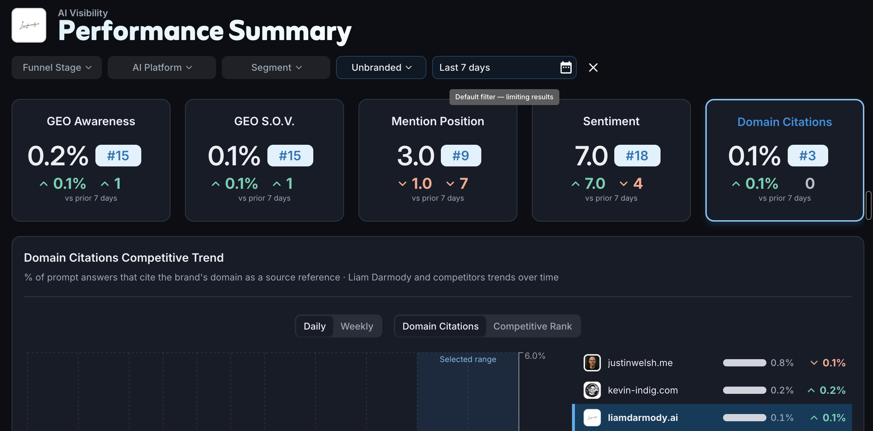The image size is (873, 431).
Task: Click the Domain Citations Competitive Trend heading
Action: coord(124,258)
